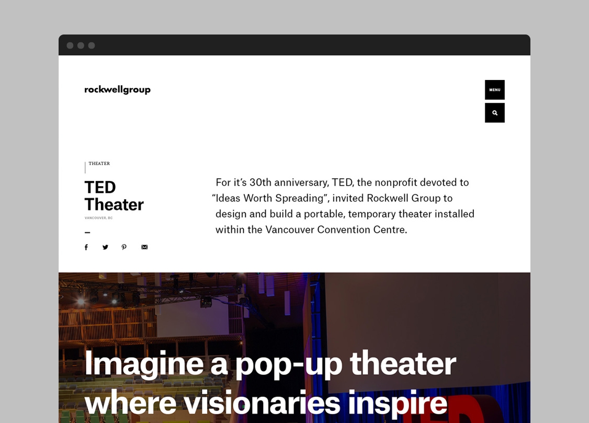The image size is (589, 423).
Task: Click the 'where visionaries inspire' headline line
Action: click(x=265, y=403)
